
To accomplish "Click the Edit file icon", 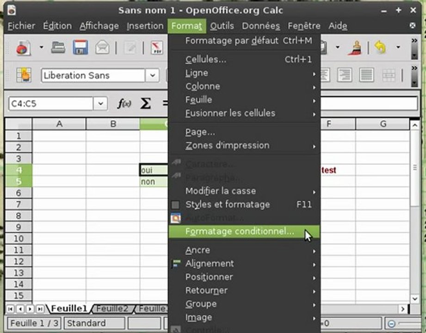I will click(130, 48).
